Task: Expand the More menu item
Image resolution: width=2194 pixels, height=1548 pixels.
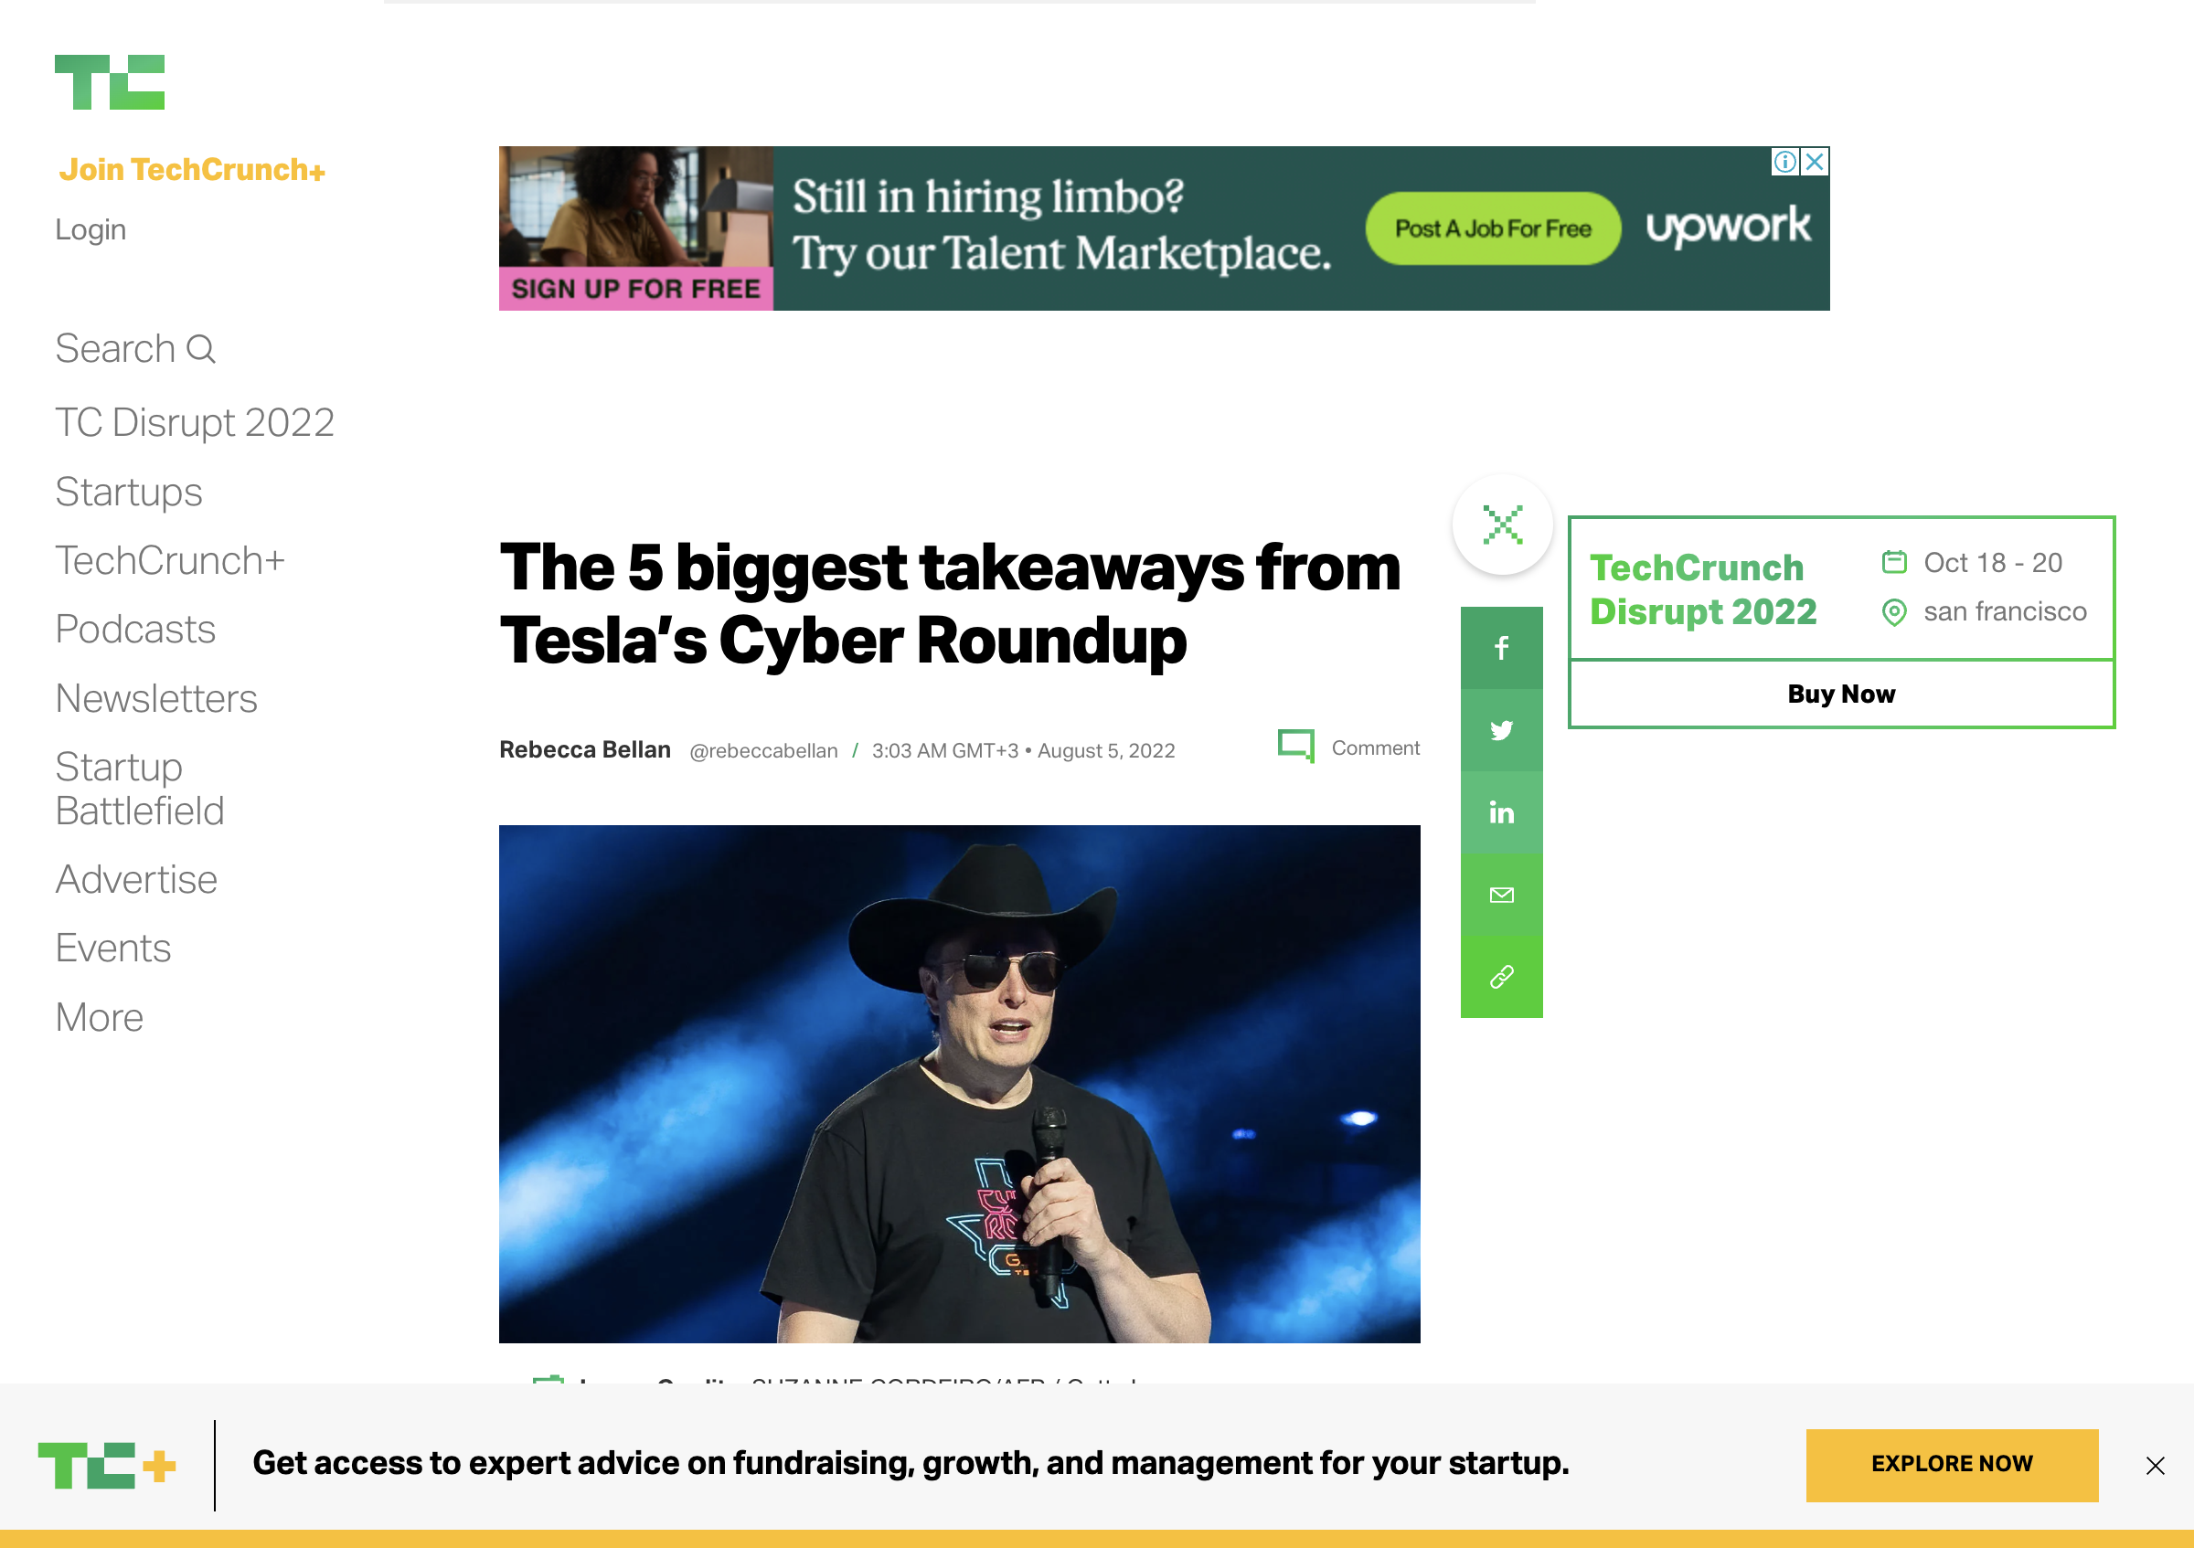Action: click(100, 1017)
